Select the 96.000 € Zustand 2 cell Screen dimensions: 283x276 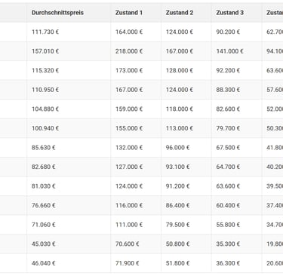[177, 148]
